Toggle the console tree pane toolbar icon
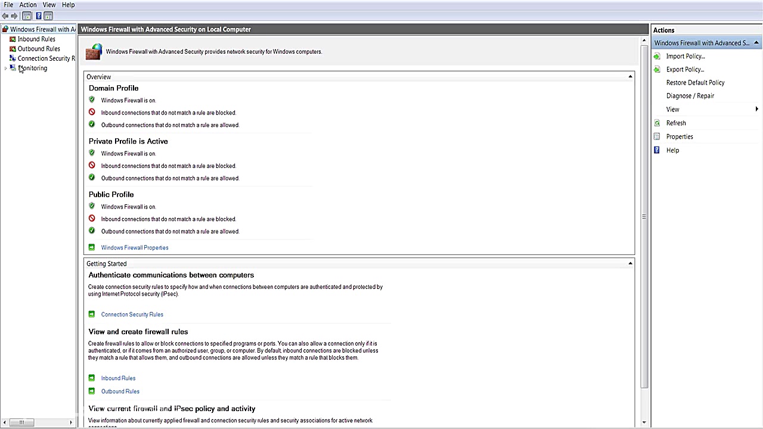763x429 pixels. pyautogui.click(x=27, y=16)
